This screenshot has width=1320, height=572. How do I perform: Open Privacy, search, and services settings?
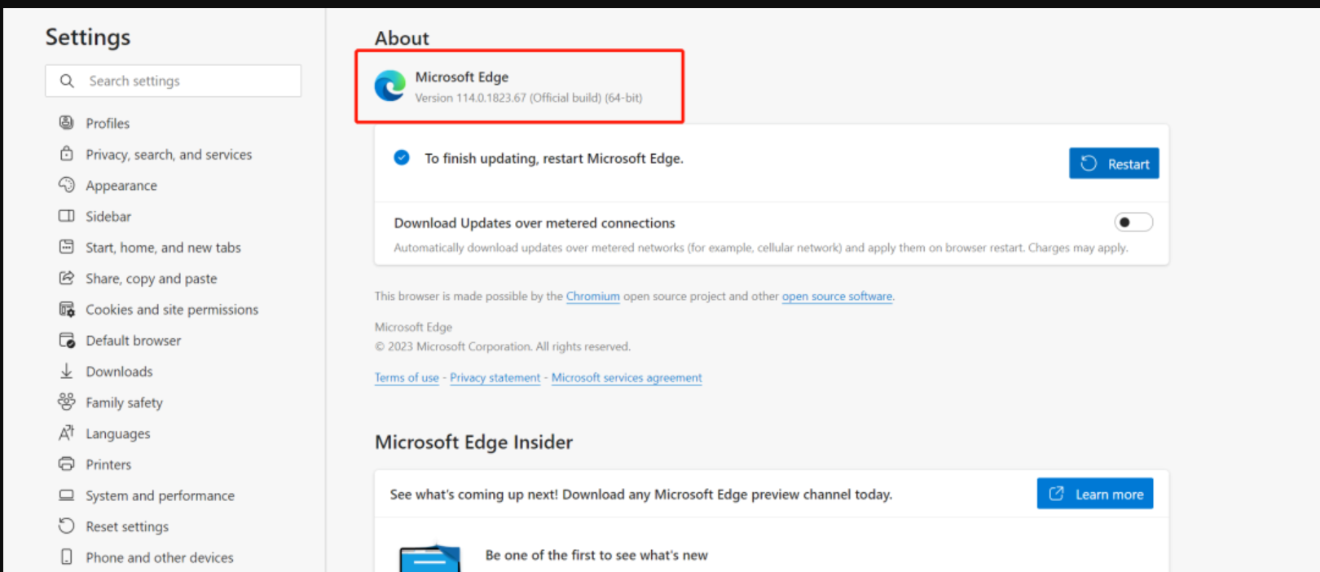tap(169, 154)
